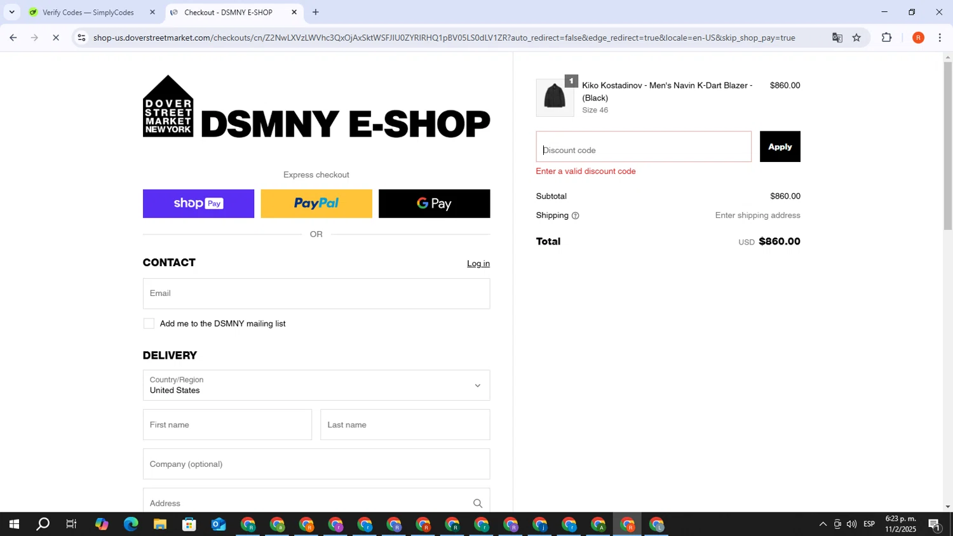Click the Email input field

316,293
